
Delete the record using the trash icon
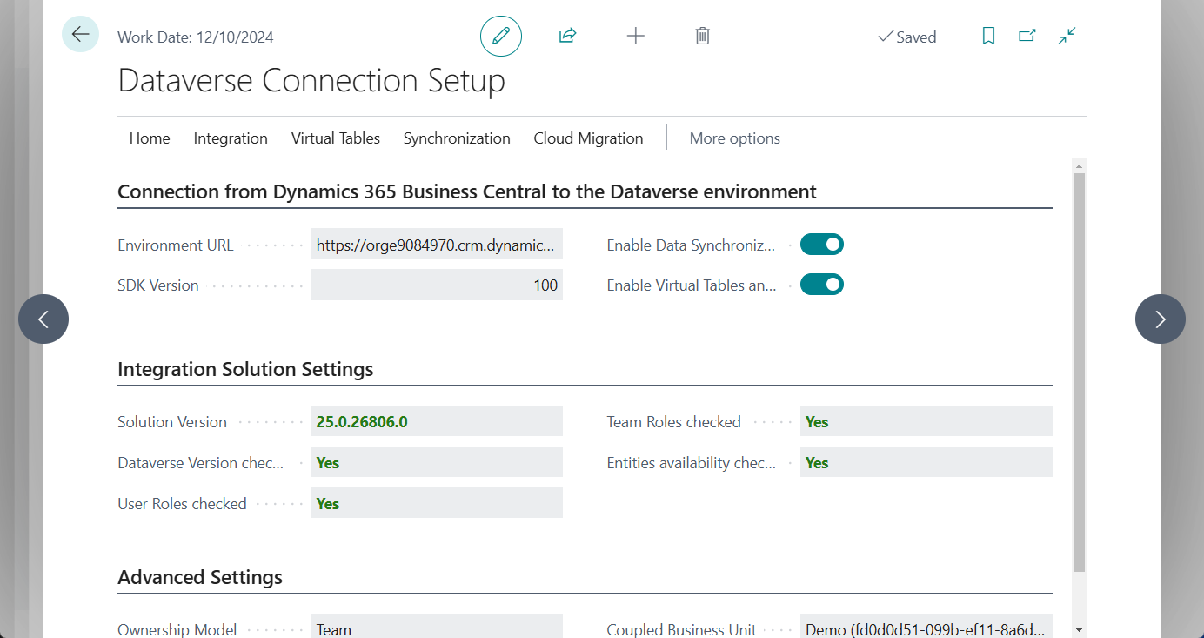pyautogui.click(x=702, y=36)
